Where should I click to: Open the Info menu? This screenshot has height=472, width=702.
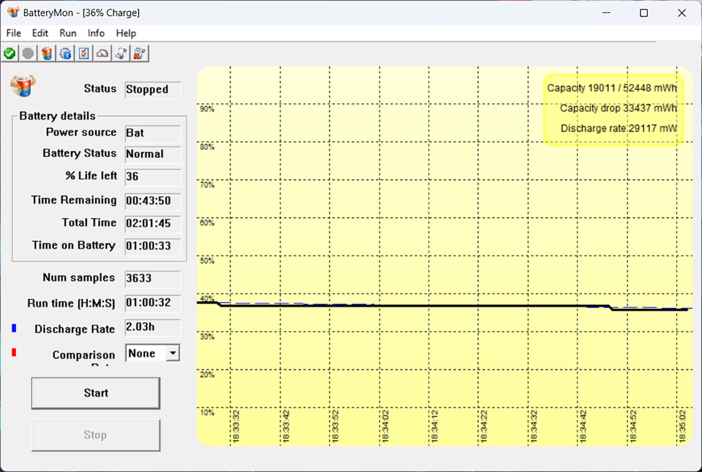96,33
